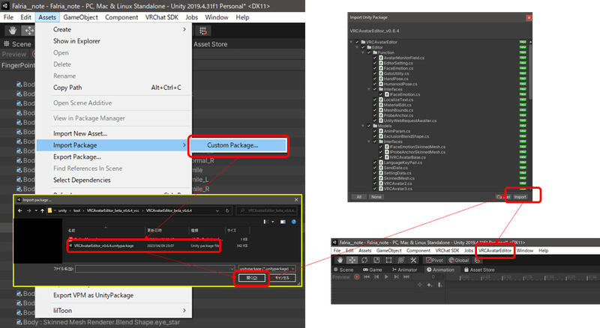Viewport: 600px width, 328px height.
Task: Collapse the Editor folder in import list
Action: [358, 47]
